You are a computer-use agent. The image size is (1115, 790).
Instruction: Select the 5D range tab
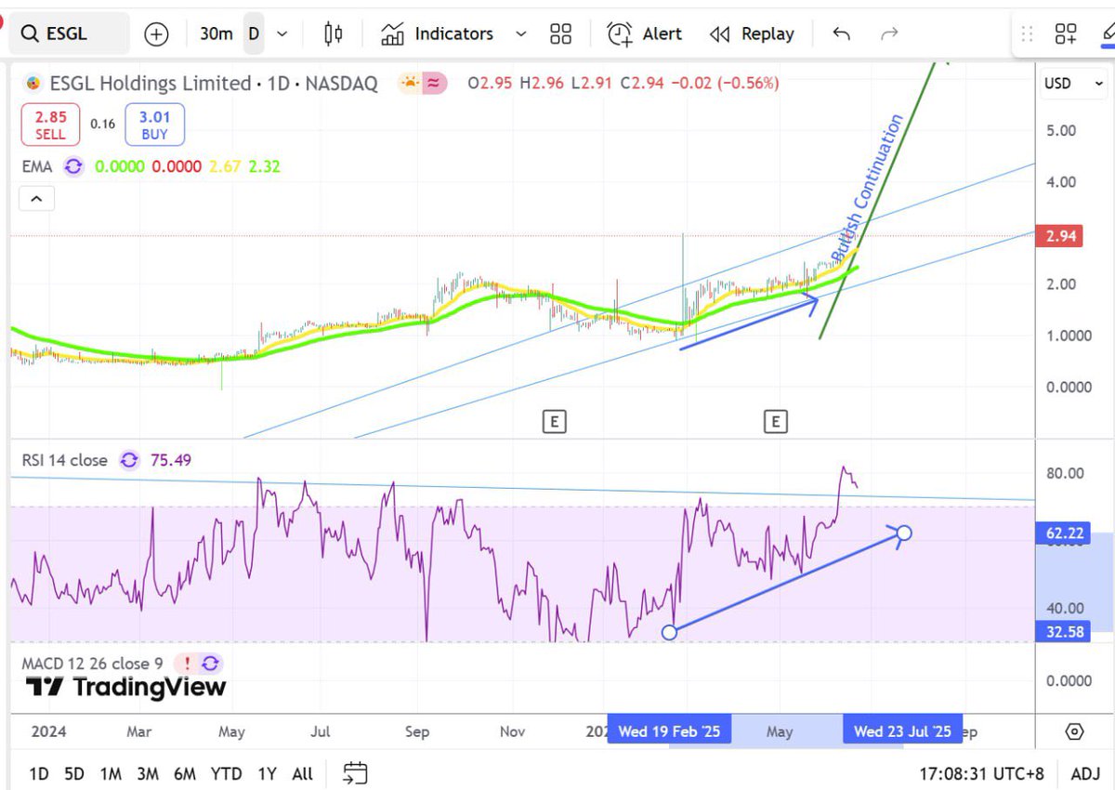pos(74,773)
